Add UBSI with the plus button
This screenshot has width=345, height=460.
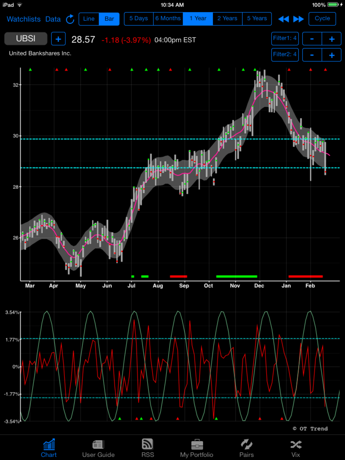click(58, 39)
